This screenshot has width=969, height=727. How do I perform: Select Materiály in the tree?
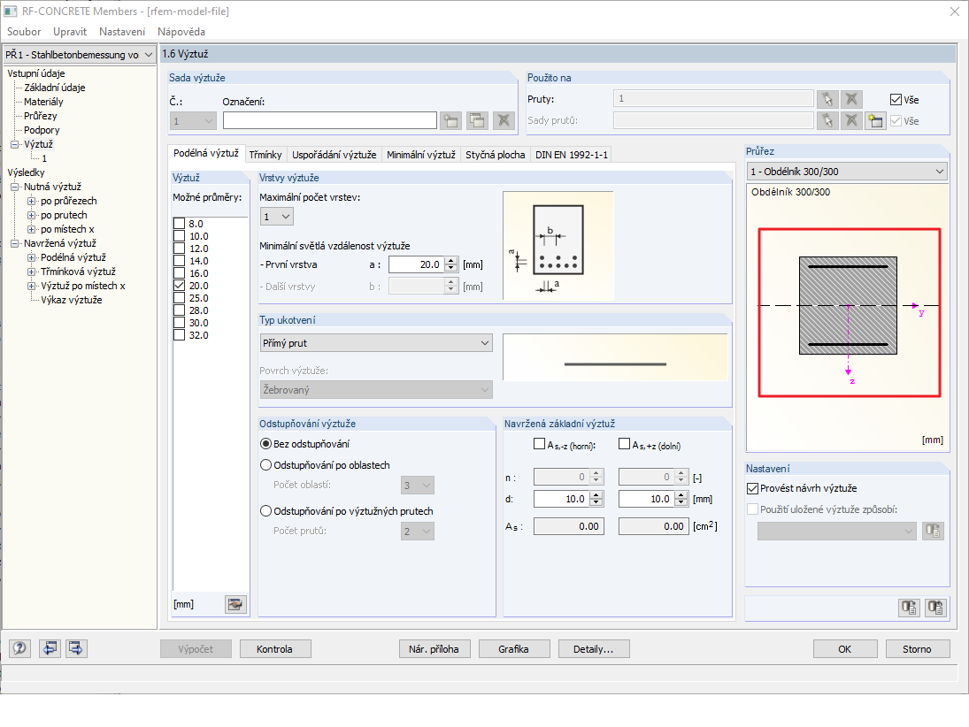point(43,102)
